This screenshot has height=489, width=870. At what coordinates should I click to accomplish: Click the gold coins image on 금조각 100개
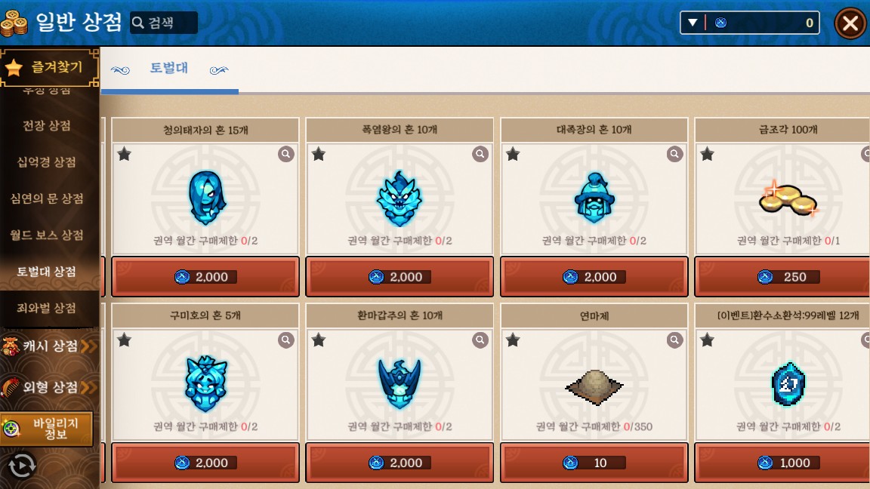788,198
